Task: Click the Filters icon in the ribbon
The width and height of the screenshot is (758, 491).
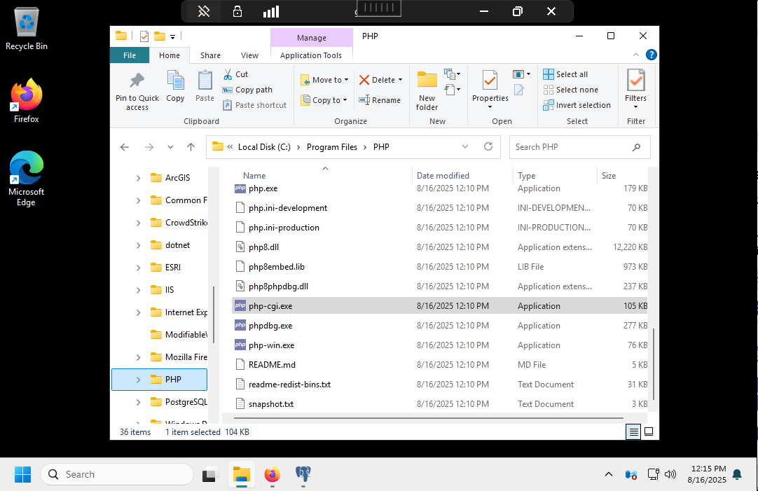Action: click(x=635, y=81)
